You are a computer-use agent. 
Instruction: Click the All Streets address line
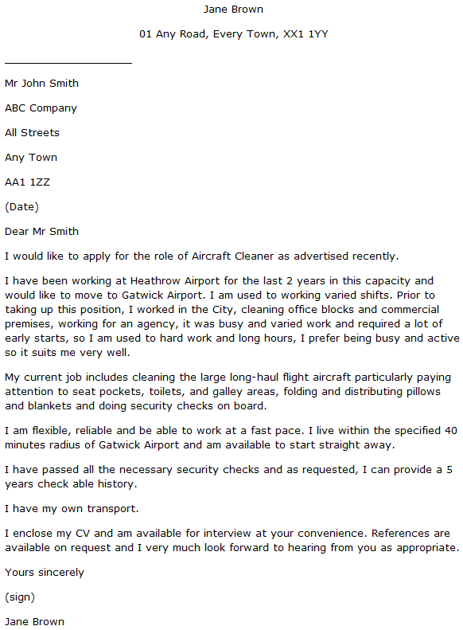tap(32, 132)
